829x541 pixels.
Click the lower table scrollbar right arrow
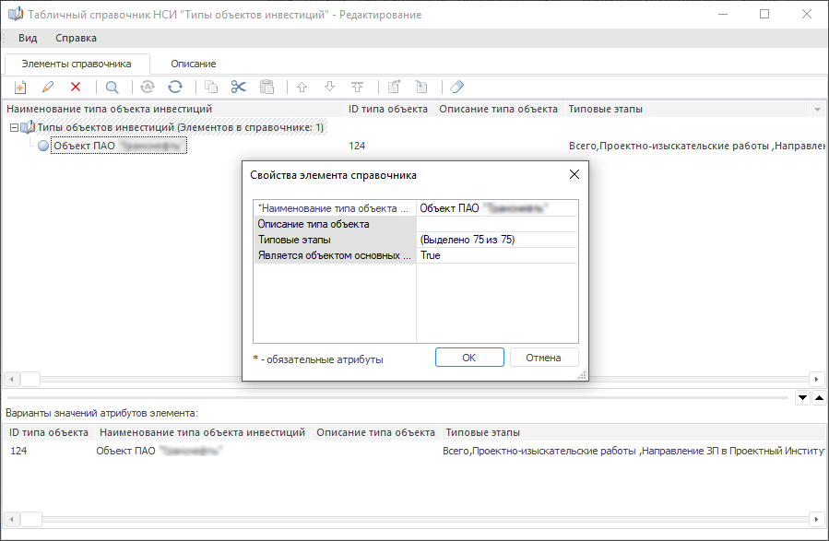816,519
